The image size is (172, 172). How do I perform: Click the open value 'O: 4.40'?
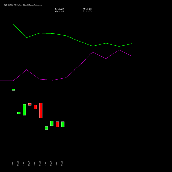pyautogui.click(x=60, y=12)
